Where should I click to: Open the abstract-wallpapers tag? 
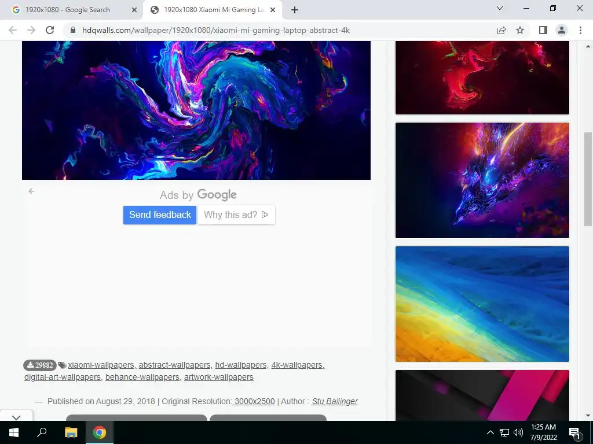coord(174,365)
